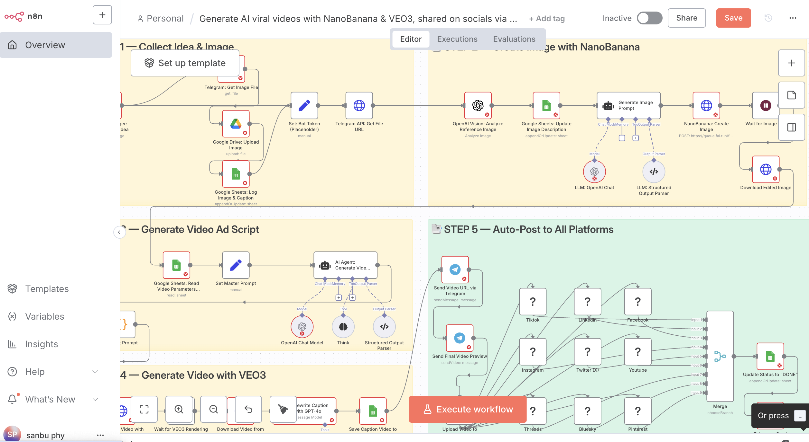Switch to the Executions tab
This screenshot has width=809, height=442.
[x=457, y=39]
